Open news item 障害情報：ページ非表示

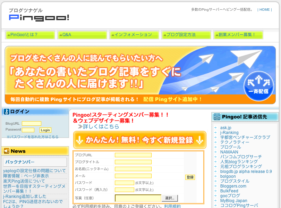tap(26, 176)
